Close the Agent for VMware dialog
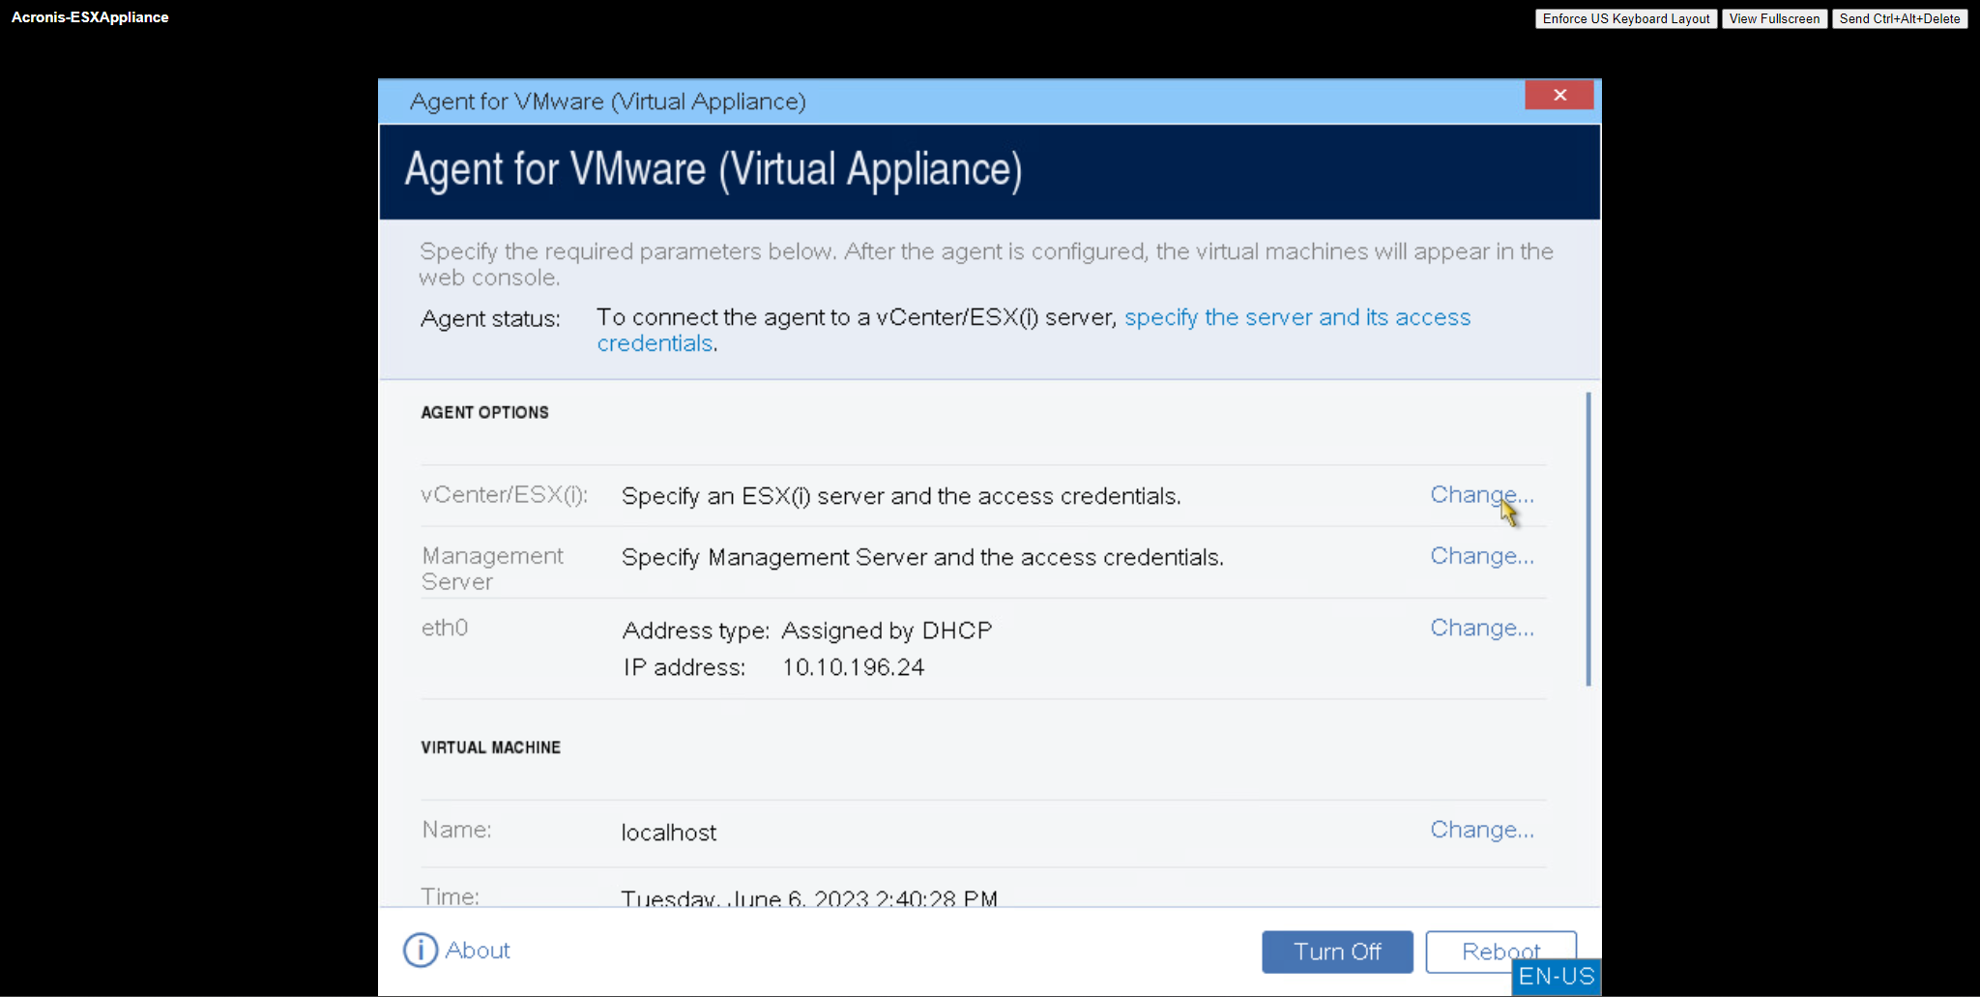The image size is (1980, 997). point(1559,95)
